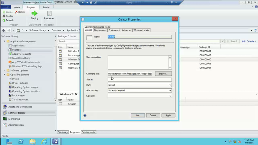Select the Monitoring workspace

click(x=14, y=119)
